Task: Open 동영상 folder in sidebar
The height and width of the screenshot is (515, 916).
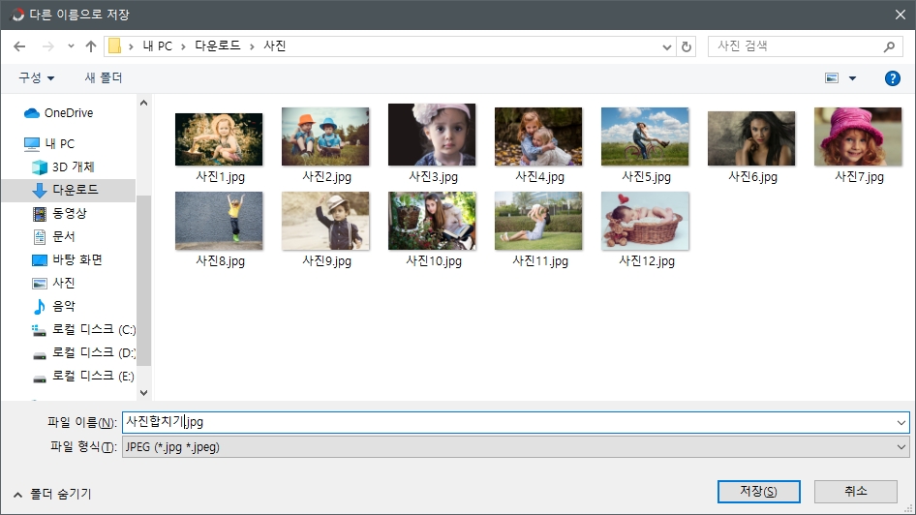Action: 60,213
